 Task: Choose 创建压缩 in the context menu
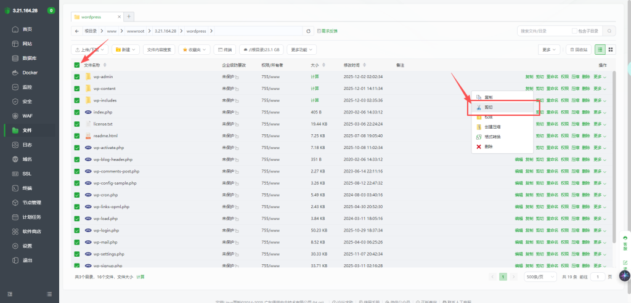click(x=502, y=127)
